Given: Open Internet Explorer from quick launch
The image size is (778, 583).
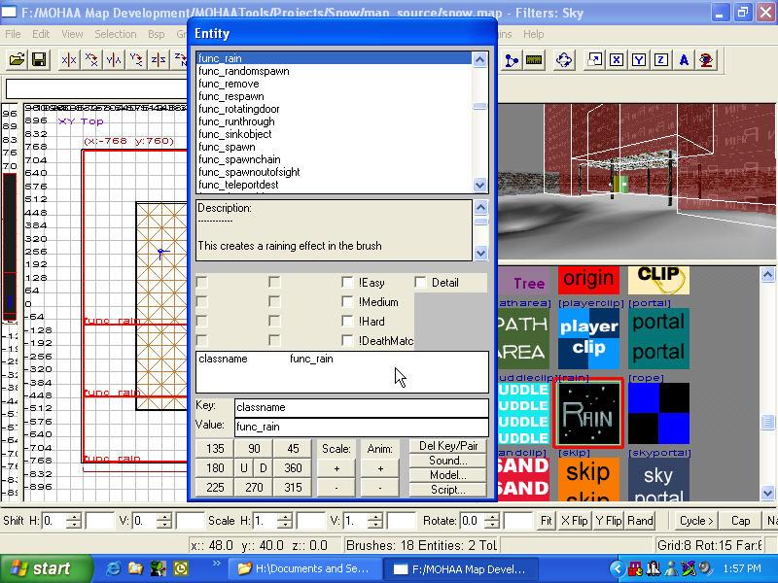Looking at the screenshot, I should 114,568.
